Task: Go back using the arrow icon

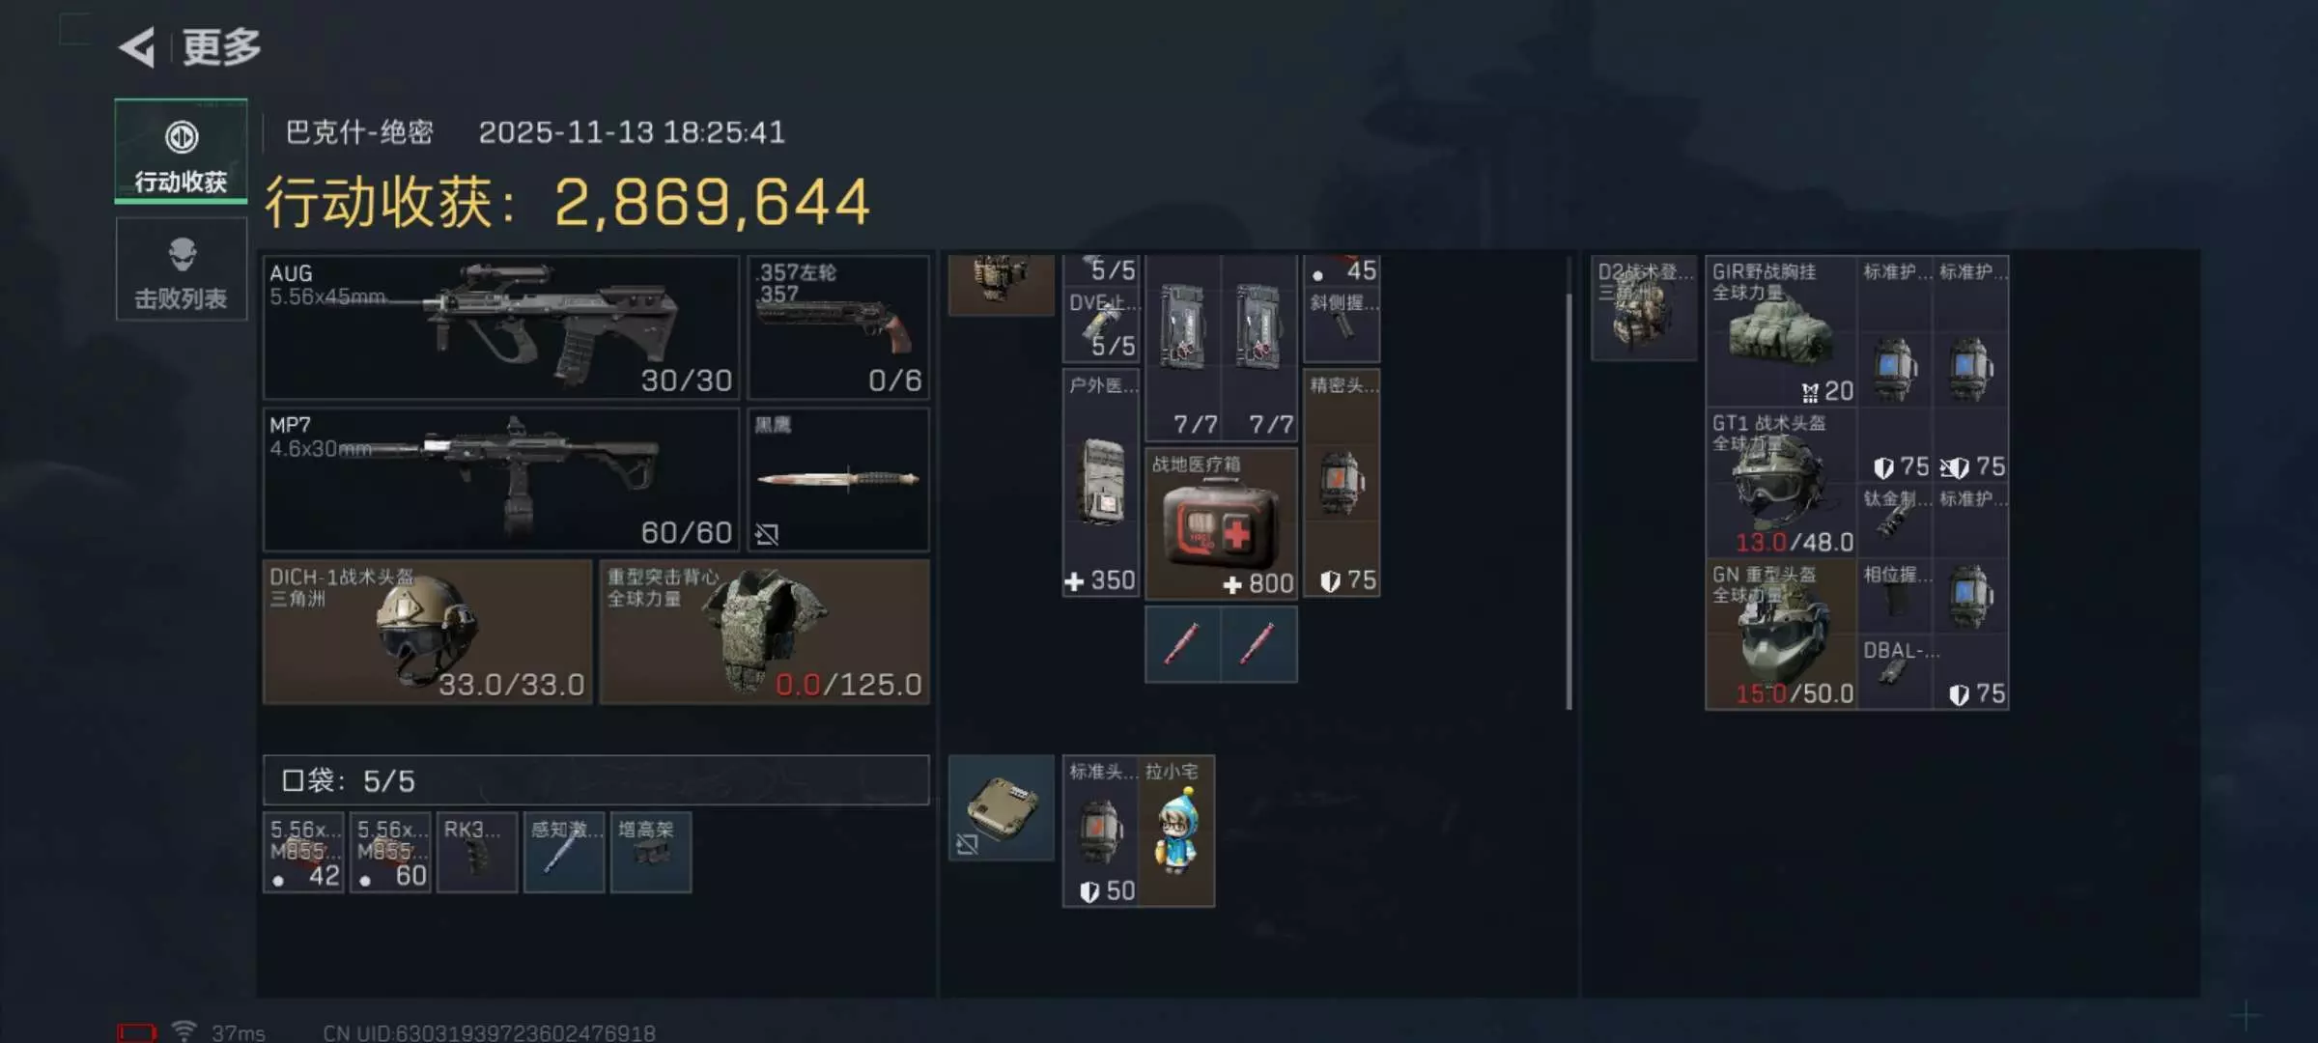Action: (x=136, y=47)
